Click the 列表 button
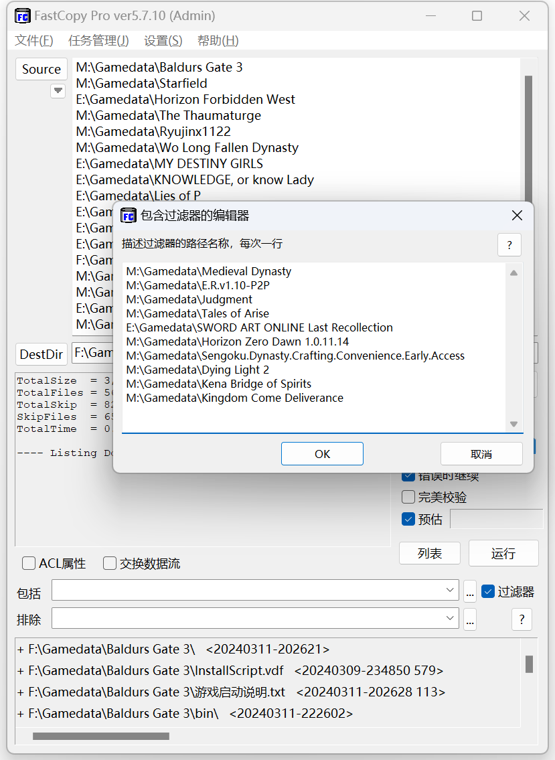 pyautogui.click(x=429, y=554)
